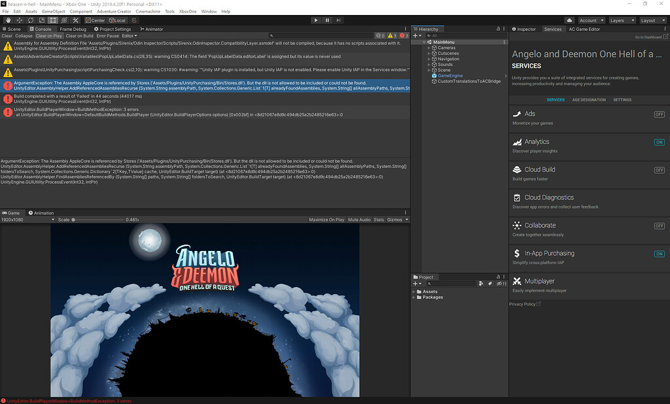Toggle Clear on Play in Console

coord(49,36)
